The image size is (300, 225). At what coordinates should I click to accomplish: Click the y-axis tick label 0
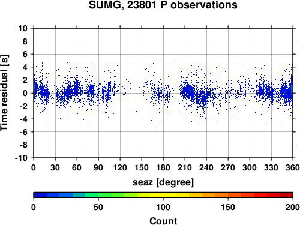25,93
